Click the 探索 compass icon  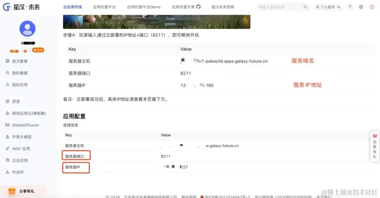click(x=7, y=101)
